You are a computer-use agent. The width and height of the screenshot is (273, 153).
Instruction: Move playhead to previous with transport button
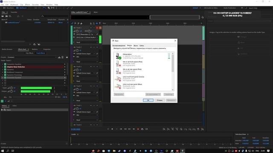pyautogui.click(x=121, y=129)
